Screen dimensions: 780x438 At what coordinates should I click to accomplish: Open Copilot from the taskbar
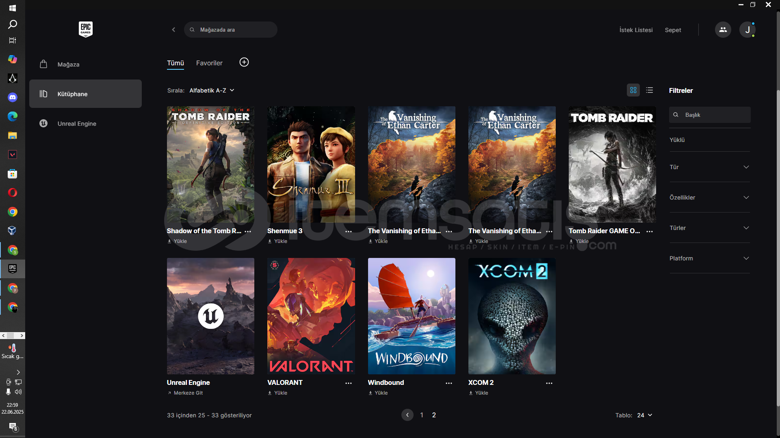coord(13,59)
